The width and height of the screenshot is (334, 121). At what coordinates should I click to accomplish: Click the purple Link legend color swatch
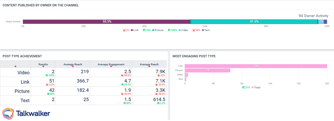point(132,30)
